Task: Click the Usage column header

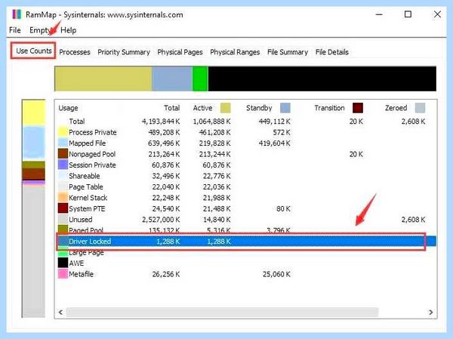Action: pos(68,108)
